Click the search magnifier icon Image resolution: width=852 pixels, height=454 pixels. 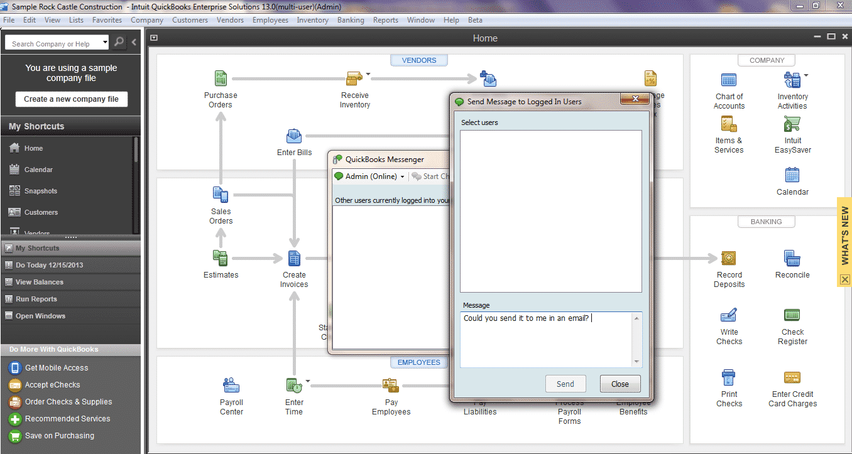click(x=119, y=43)
